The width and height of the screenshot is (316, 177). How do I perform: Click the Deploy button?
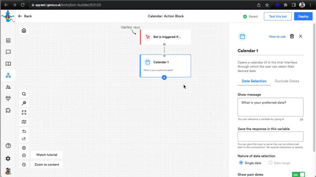(x=303, y=16)
